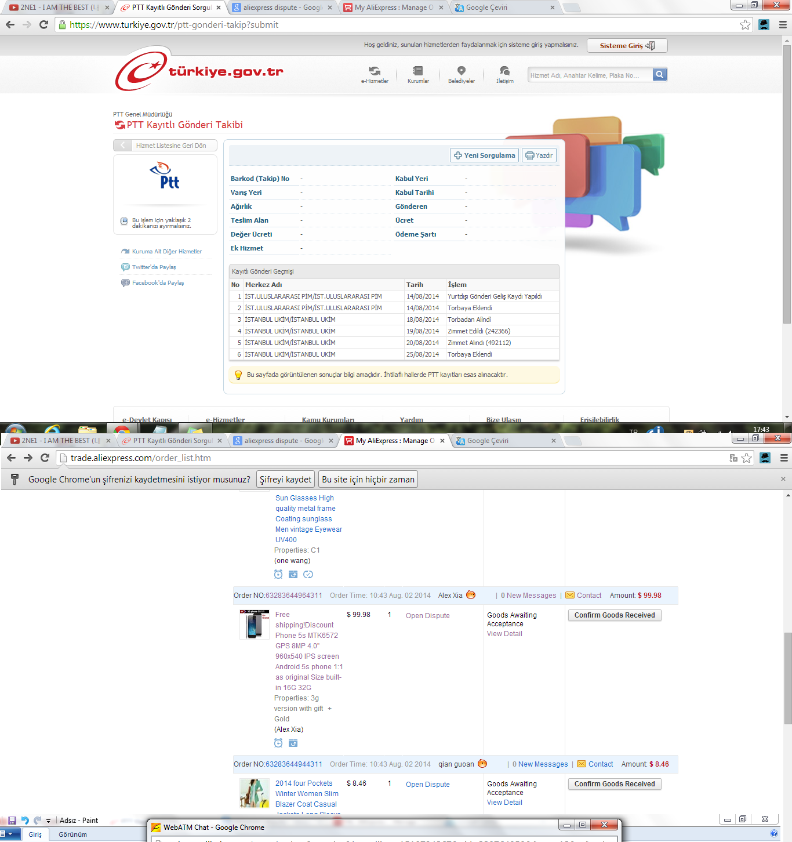Confirm Goods Received for $99.98 phone order

pos(615,615)
